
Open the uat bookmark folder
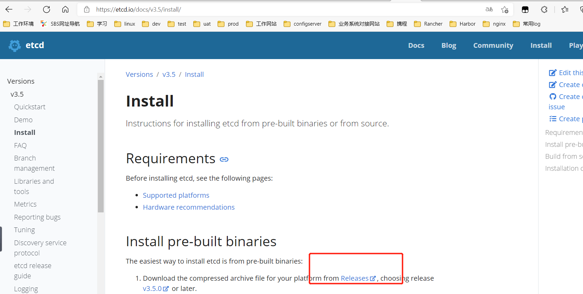coord(202,24)
